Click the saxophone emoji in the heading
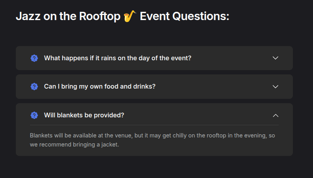Screen dimensions: 313x178 tap(130, 16)
